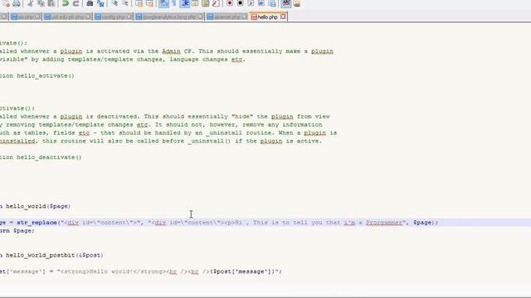Toggle Show All Characters pilcrow icon

click(174, 3)
